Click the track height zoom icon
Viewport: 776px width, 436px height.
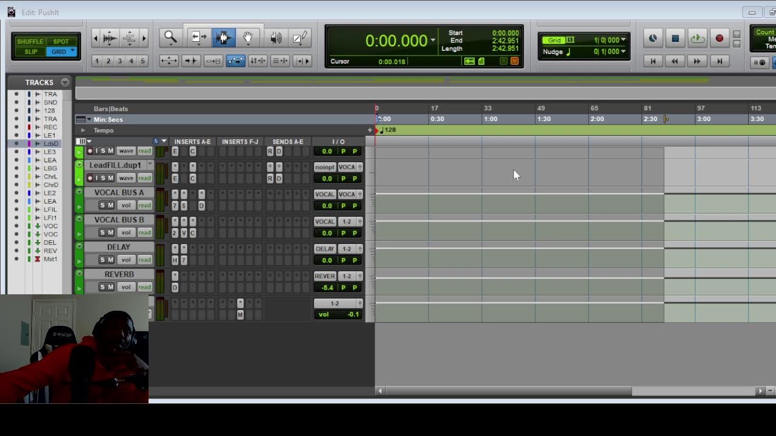click(x=129, y=38)
